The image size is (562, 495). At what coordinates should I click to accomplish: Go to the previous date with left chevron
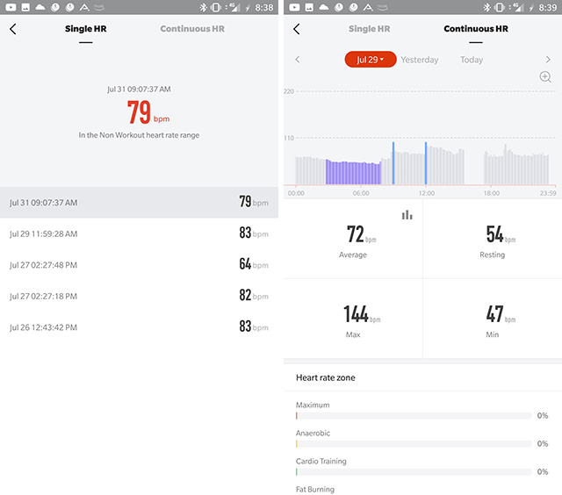pyautogui.click(x=298, y=60)
